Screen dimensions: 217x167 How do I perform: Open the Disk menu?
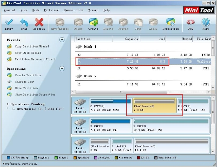(x=35, y=10)
